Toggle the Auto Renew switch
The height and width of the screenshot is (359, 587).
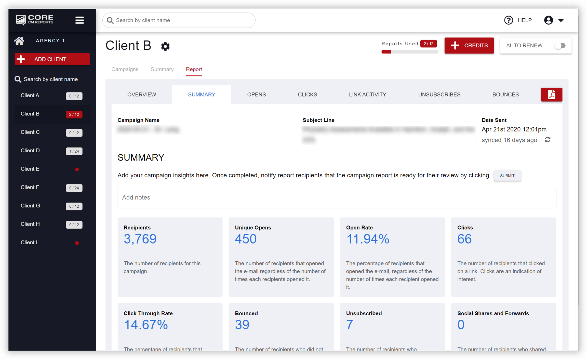point(560,46)
